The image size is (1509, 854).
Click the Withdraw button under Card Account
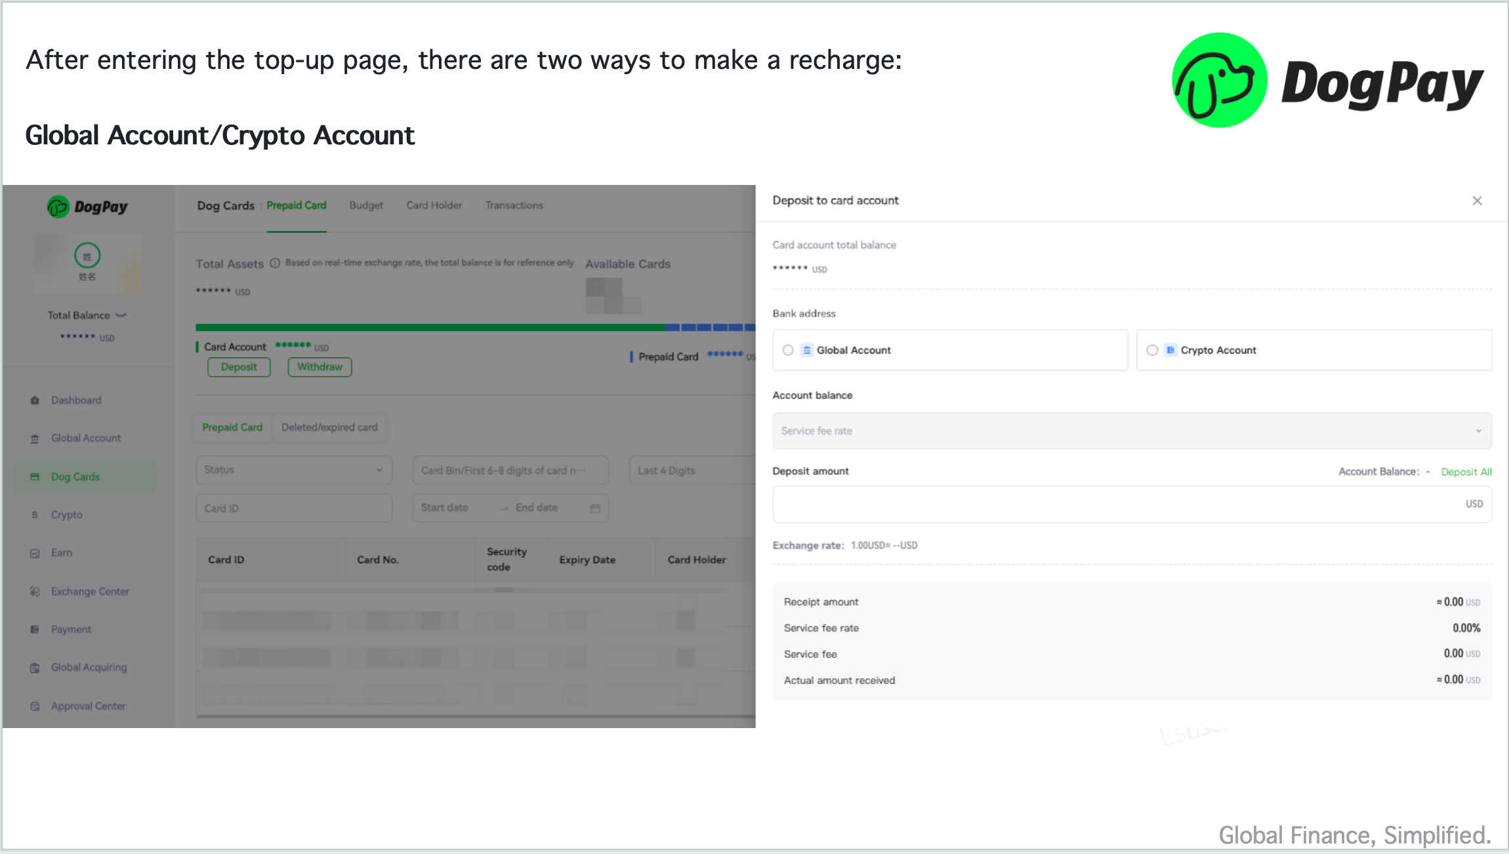[x=320, y=367]
